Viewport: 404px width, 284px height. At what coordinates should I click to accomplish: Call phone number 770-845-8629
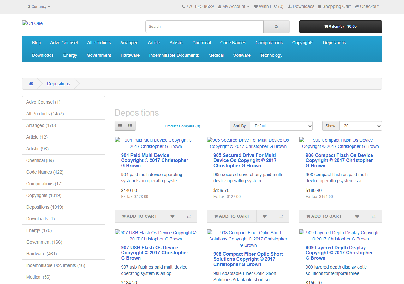[x=198, y=6]
